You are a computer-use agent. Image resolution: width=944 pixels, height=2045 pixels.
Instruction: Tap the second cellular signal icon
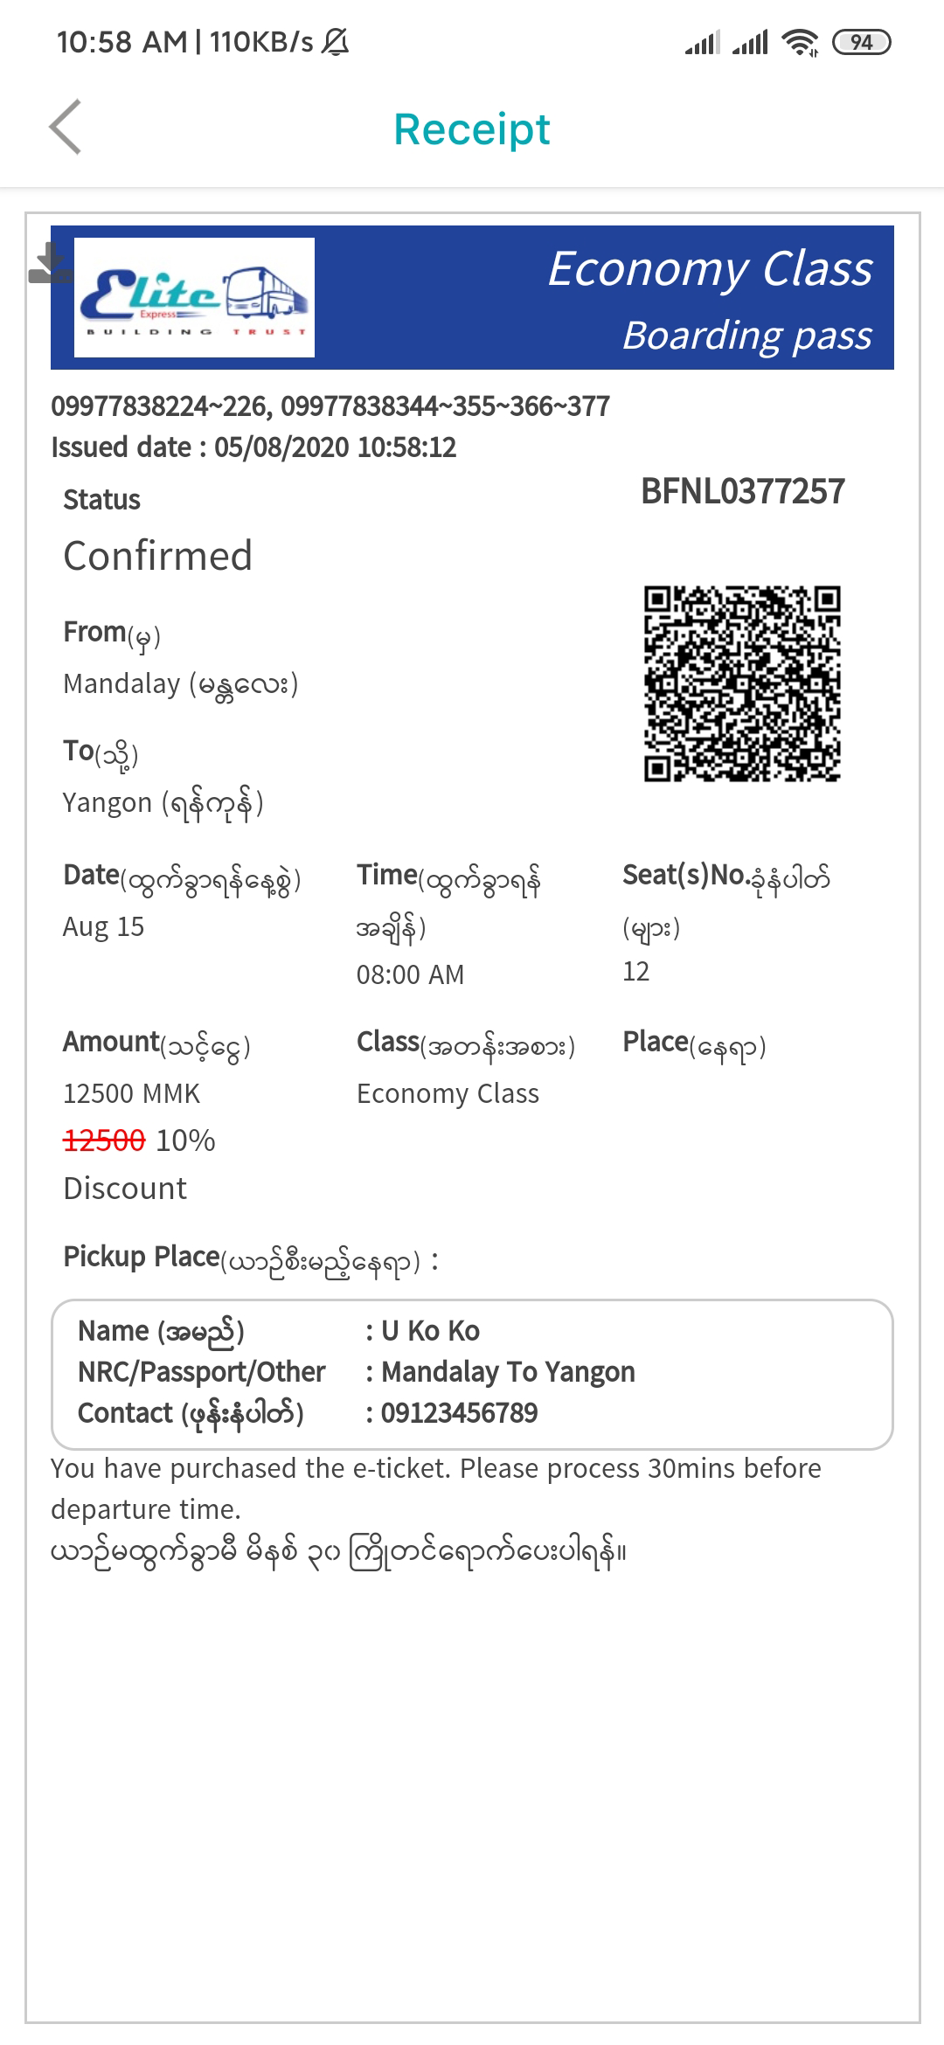[750, 42]
